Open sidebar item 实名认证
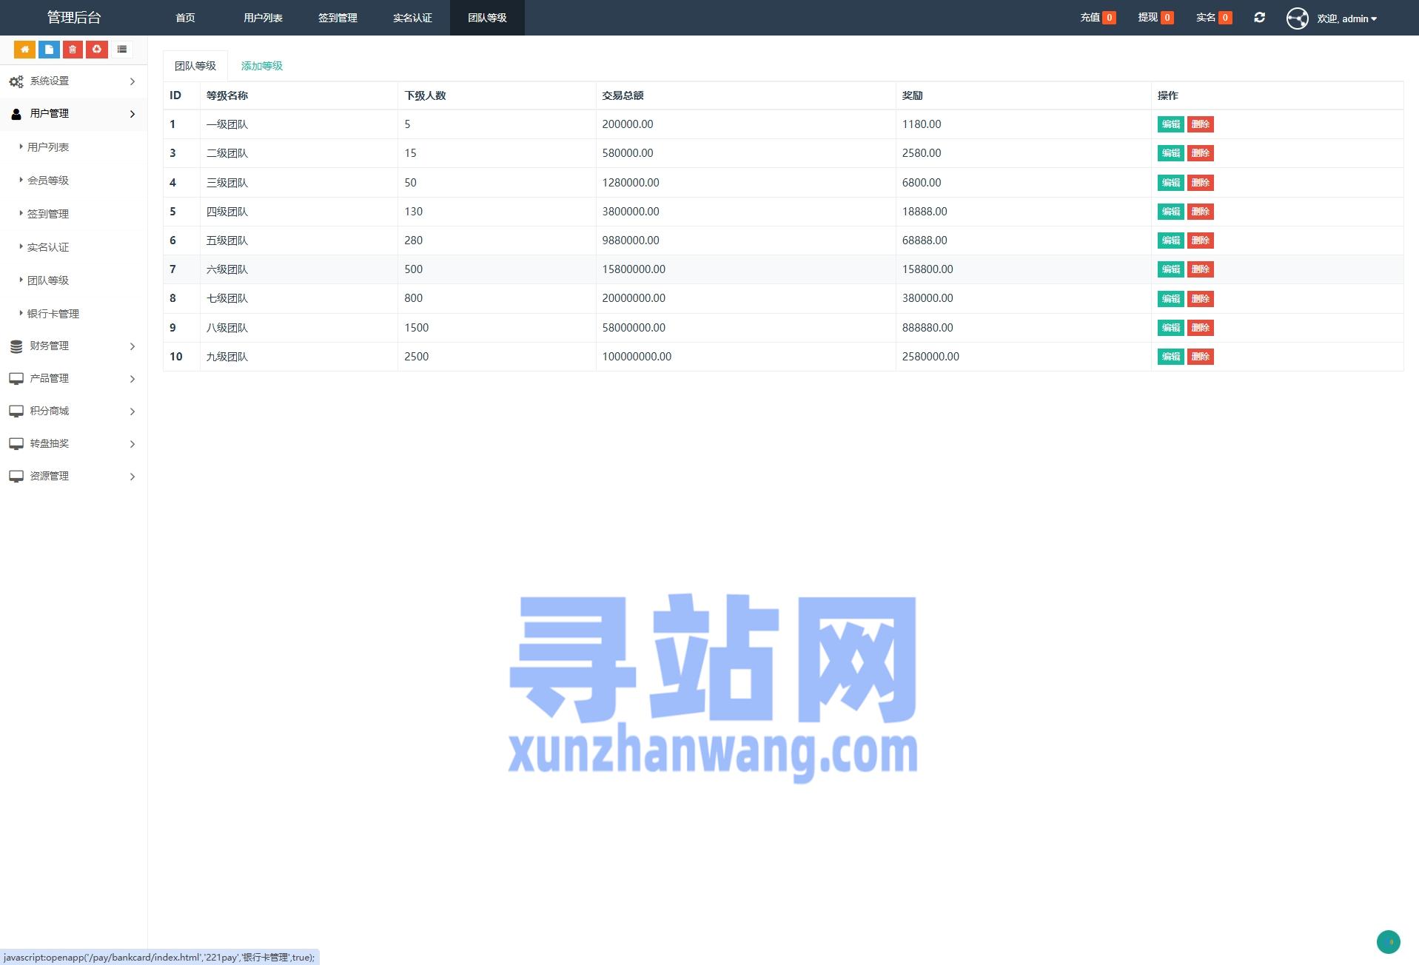Image resolution: width=1419 pixels, height=965 pixels. coord(48,247)
